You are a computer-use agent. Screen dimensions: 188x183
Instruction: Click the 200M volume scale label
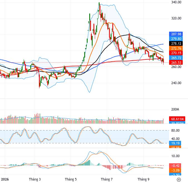coord(175,109)
